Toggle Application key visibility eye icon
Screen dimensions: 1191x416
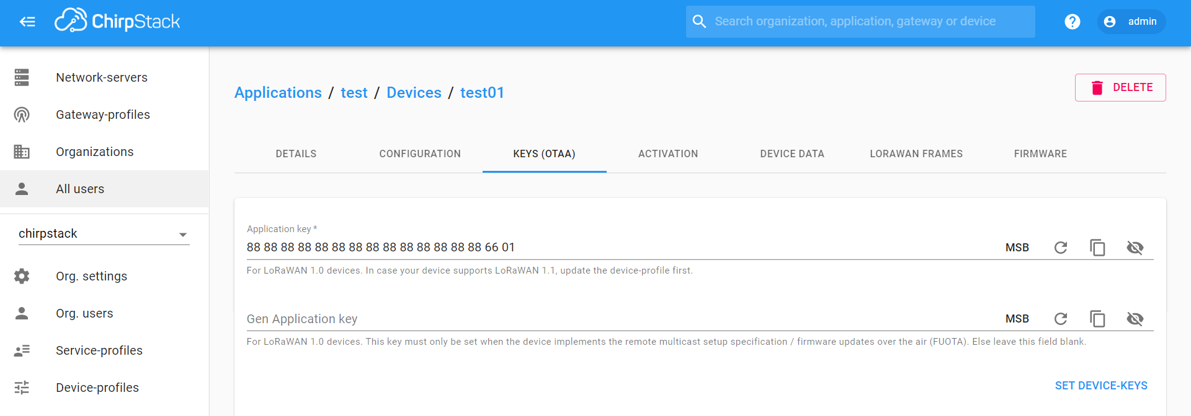[1135, 248]
